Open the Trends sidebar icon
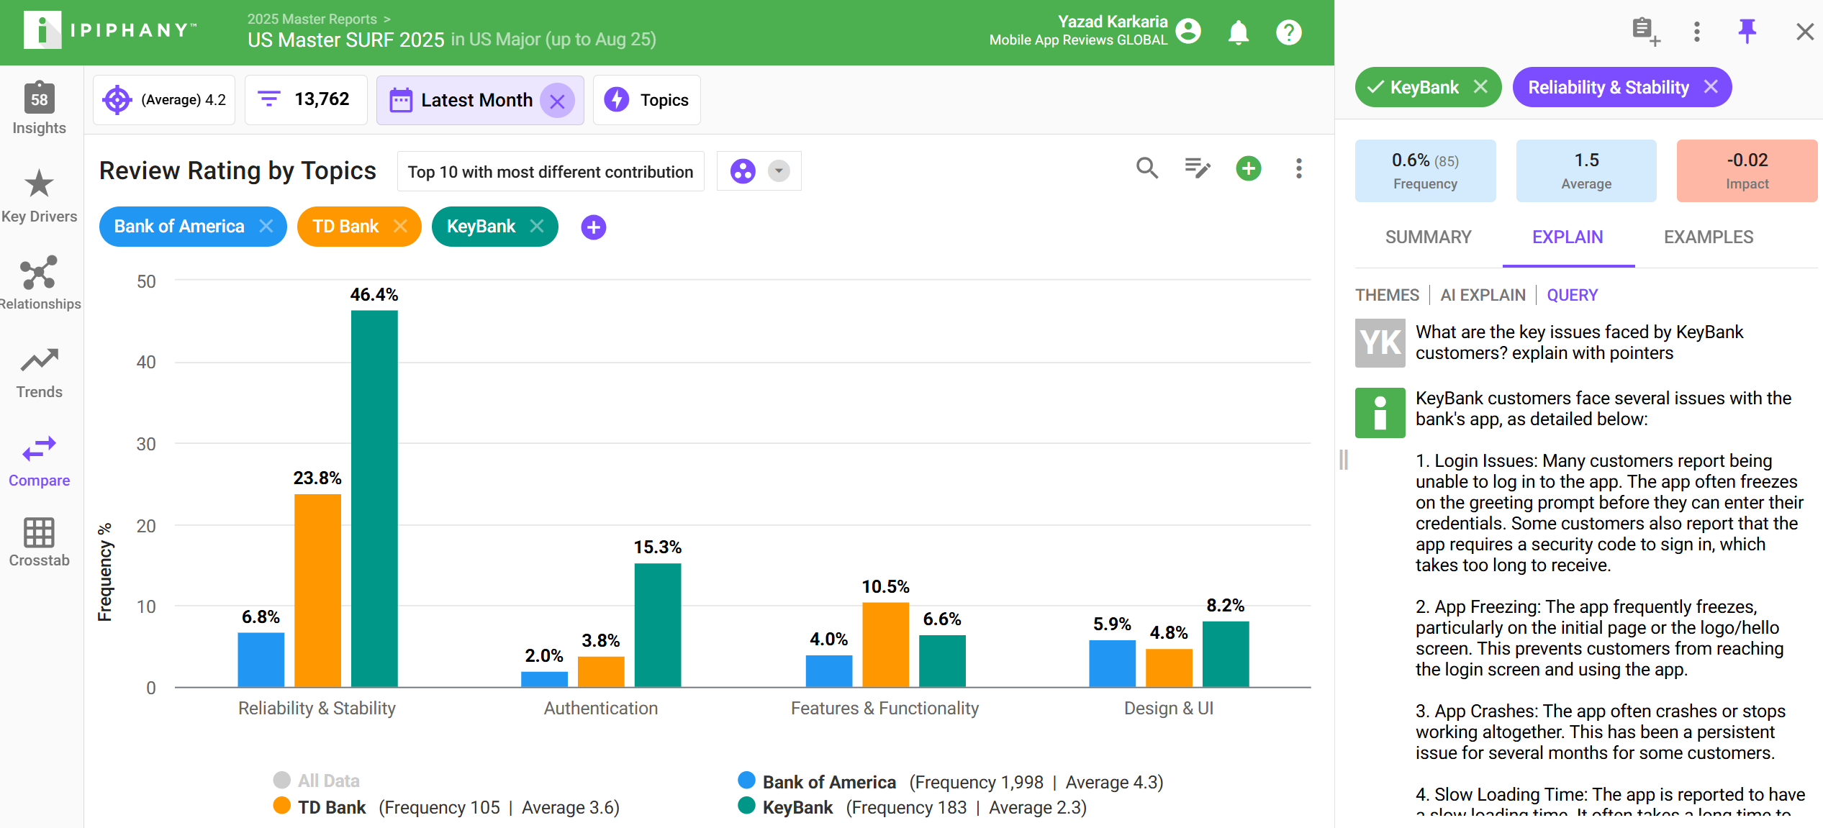This screenshot has width=1823, height=828. [x=39, y=360]
